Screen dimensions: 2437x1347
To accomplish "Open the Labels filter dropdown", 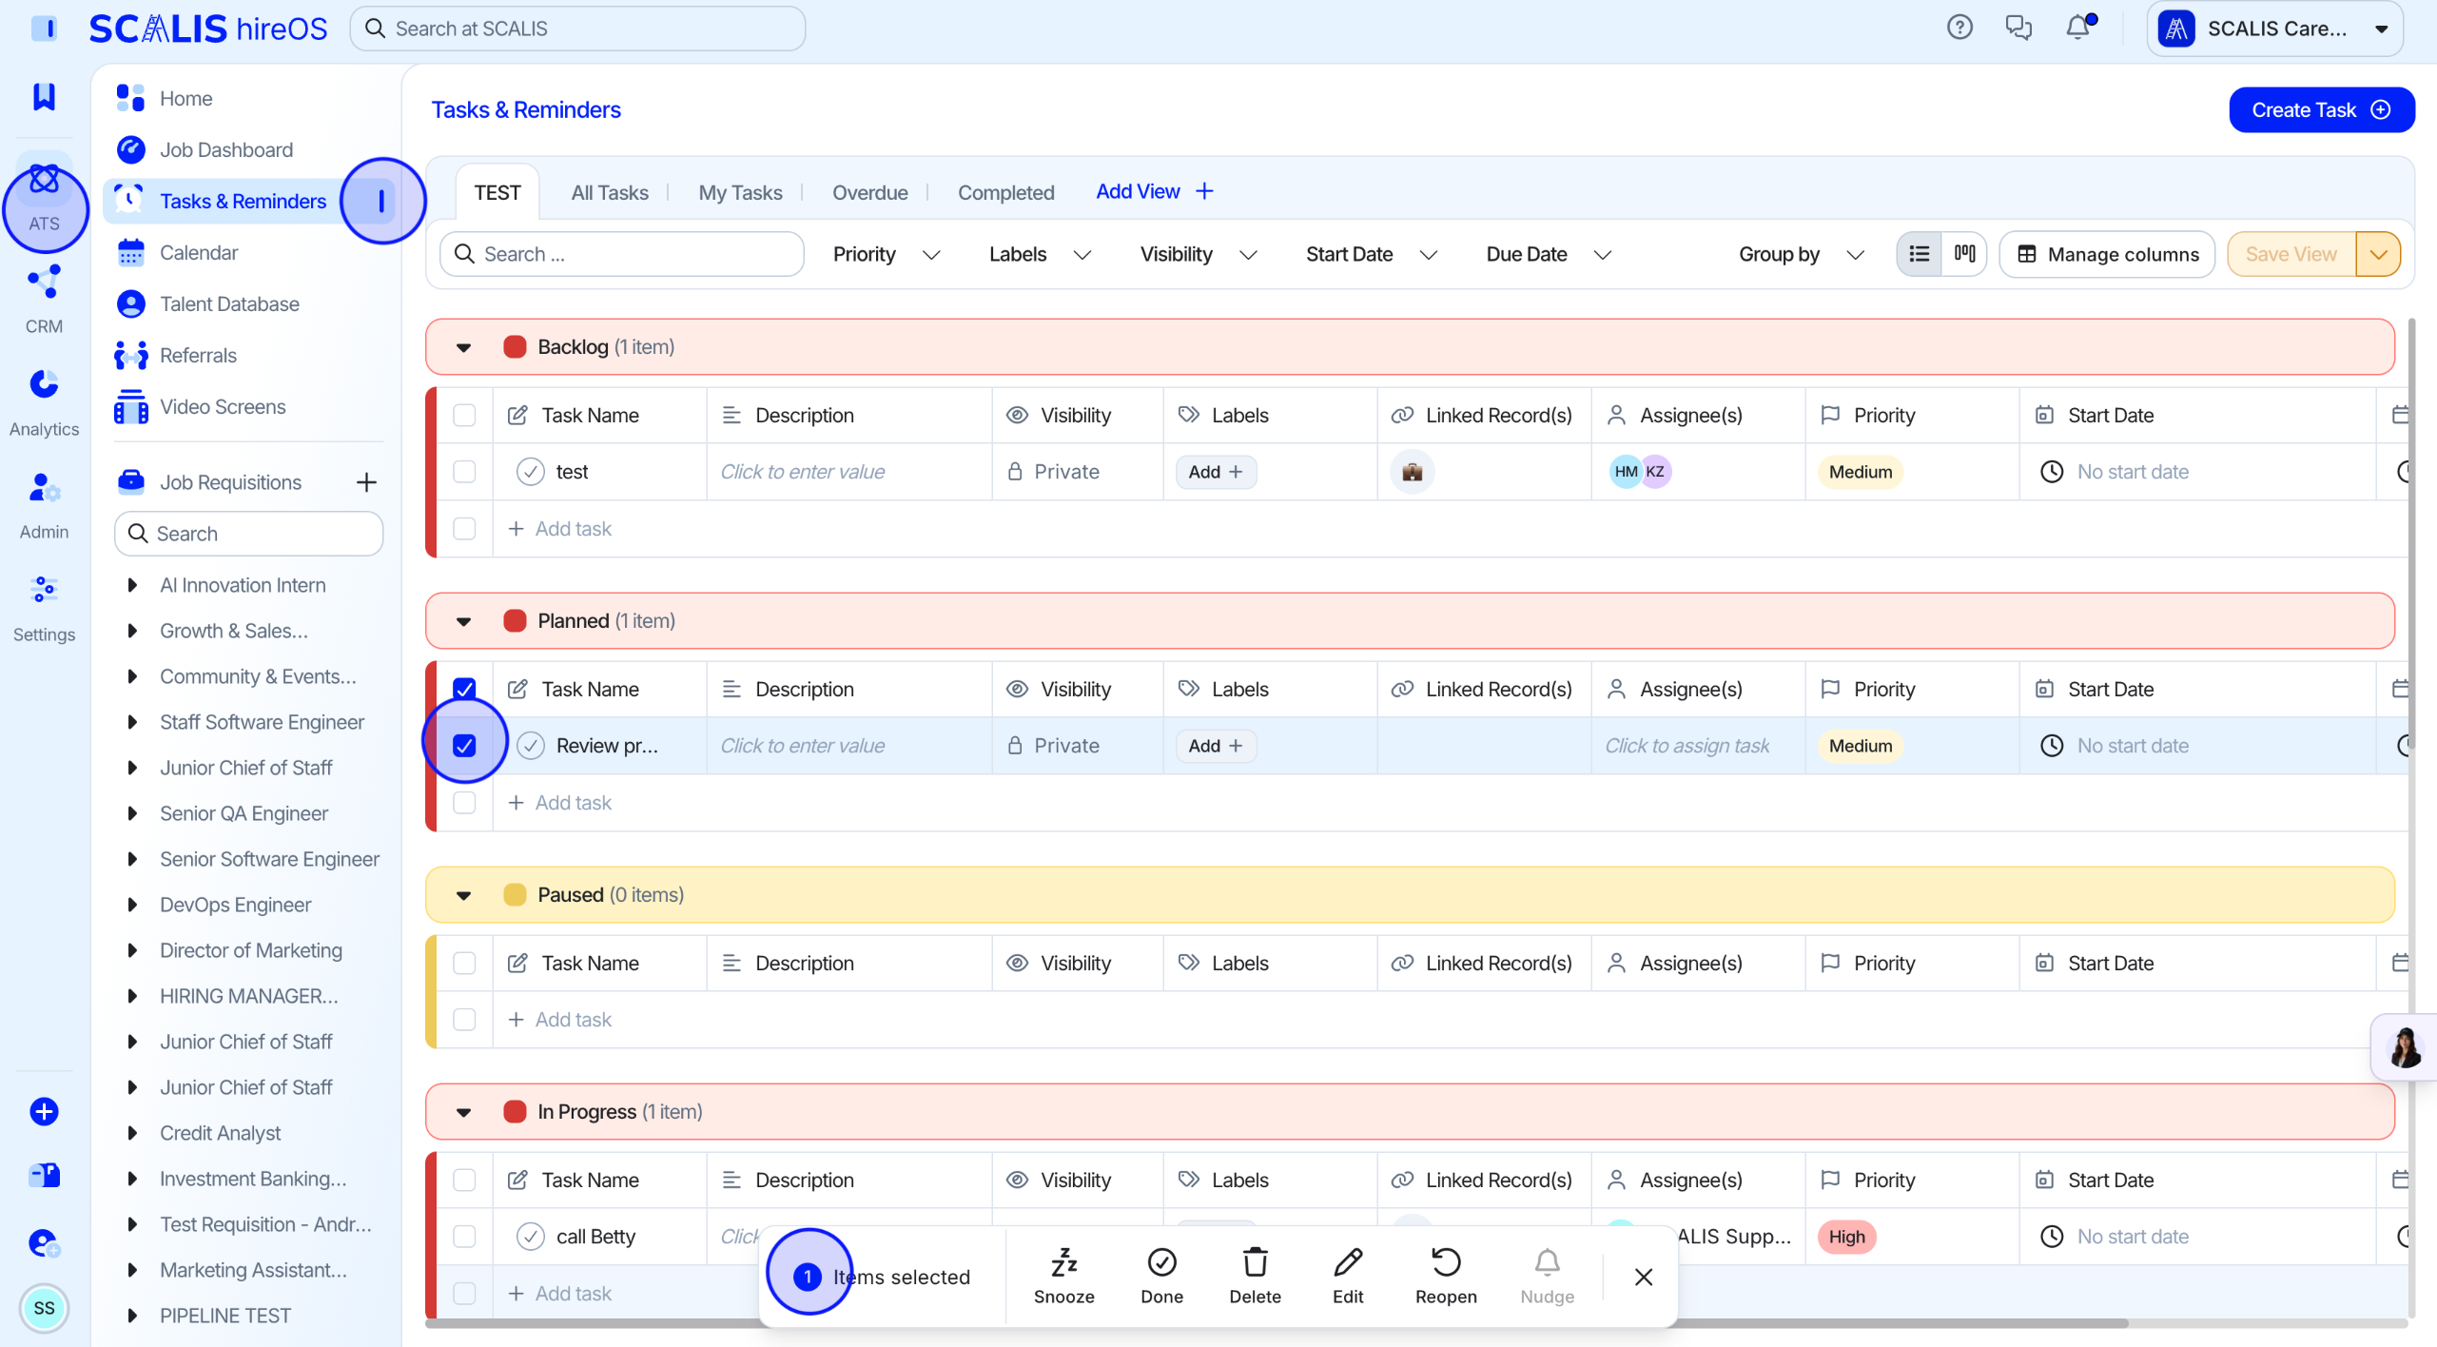I will (x=1039, y=254).
